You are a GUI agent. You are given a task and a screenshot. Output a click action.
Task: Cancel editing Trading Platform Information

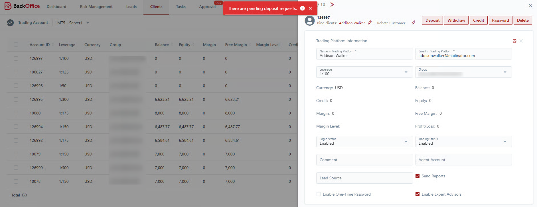pyautogui.click(x=521, y=41)
